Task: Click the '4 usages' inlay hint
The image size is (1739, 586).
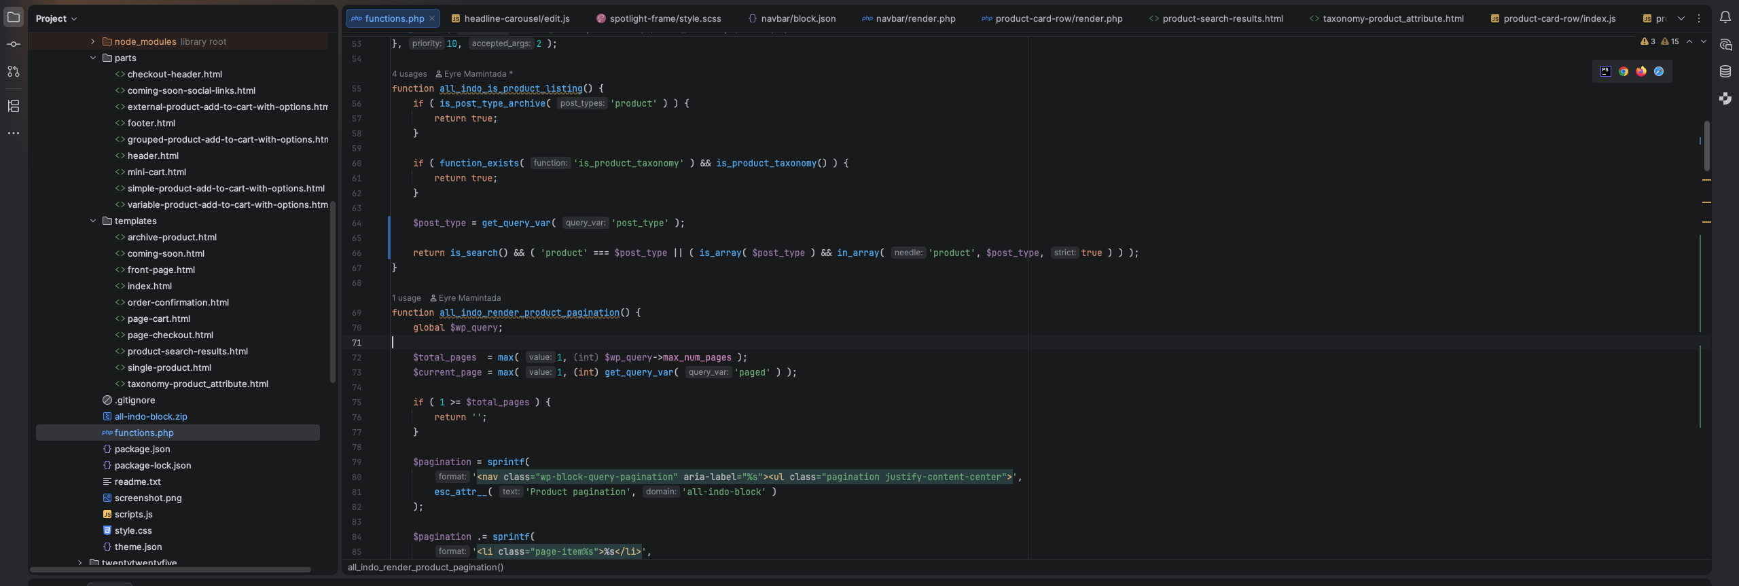Action: point(409,74)
